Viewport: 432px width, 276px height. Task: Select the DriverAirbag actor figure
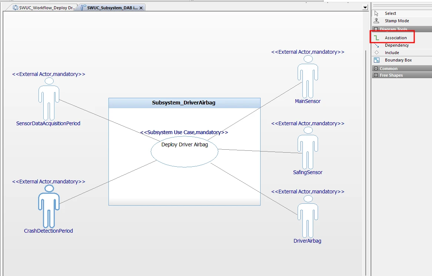click(x=308, y=216)
